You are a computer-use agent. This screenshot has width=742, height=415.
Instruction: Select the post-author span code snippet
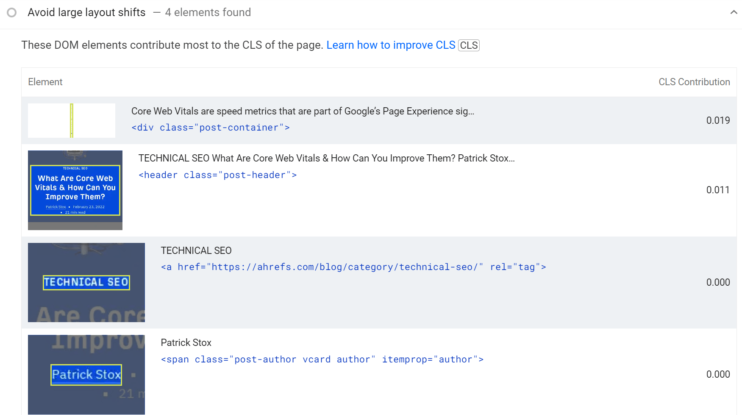click(x=322, y=359)
